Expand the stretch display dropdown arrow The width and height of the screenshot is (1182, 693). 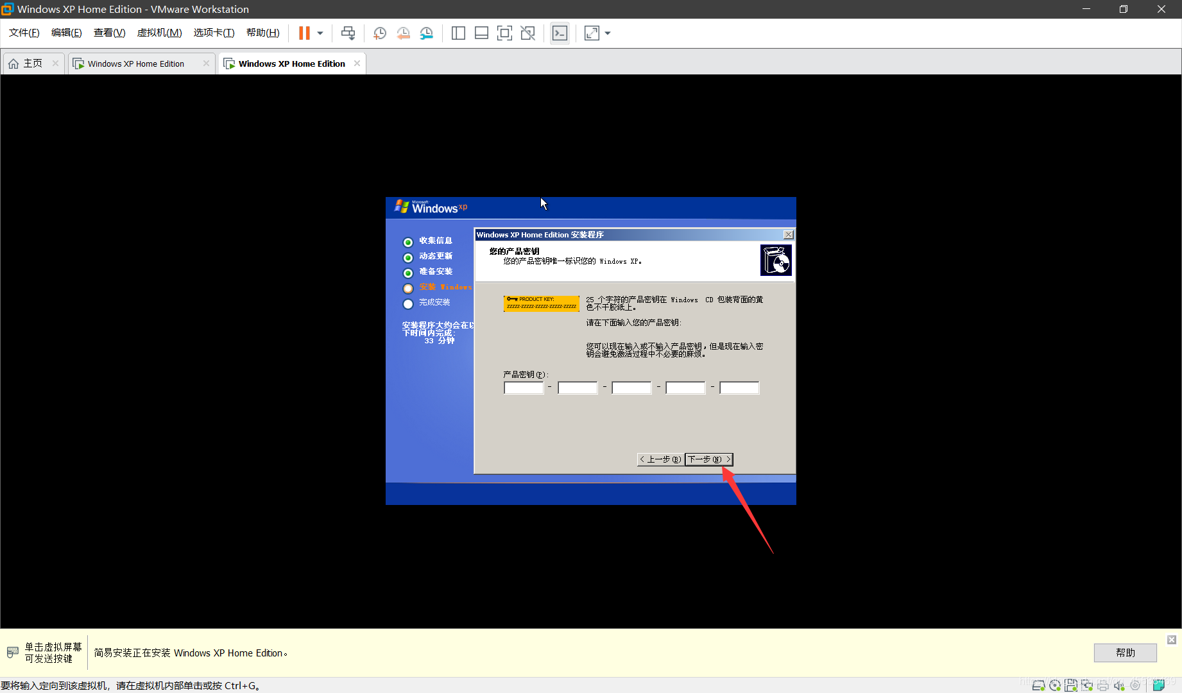point(608,33)
